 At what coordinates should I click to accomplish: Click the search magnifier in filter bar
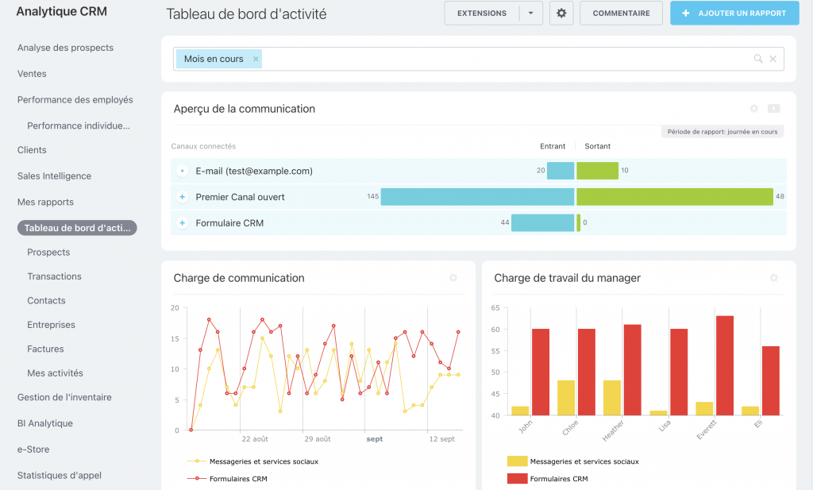pos(758,59)
